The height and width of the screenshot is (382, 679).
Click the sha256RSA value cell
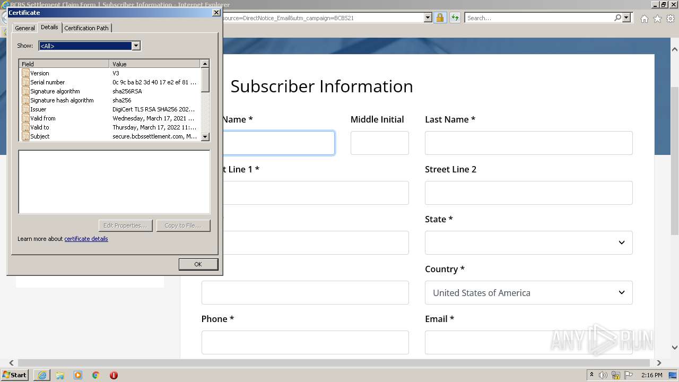pos(127,91)
